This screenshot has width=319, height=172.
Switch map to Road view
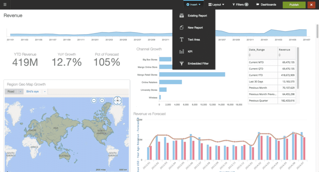point(11,92)
